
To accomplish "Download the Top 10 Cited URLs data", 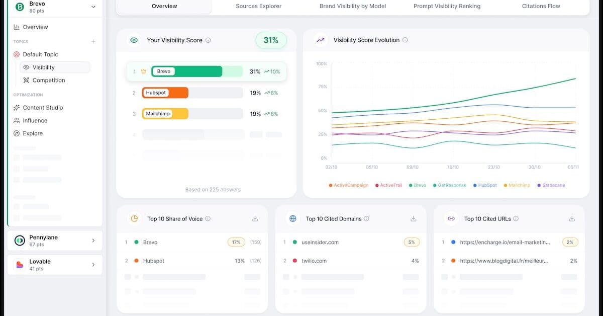I will (x=572, y=219).
